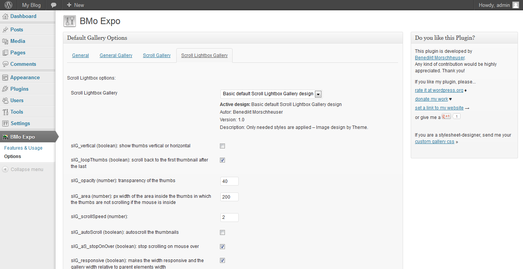Click the sIG_opacity number field
This screenshot has width=523, height=269.
click(x=229, y=181)
